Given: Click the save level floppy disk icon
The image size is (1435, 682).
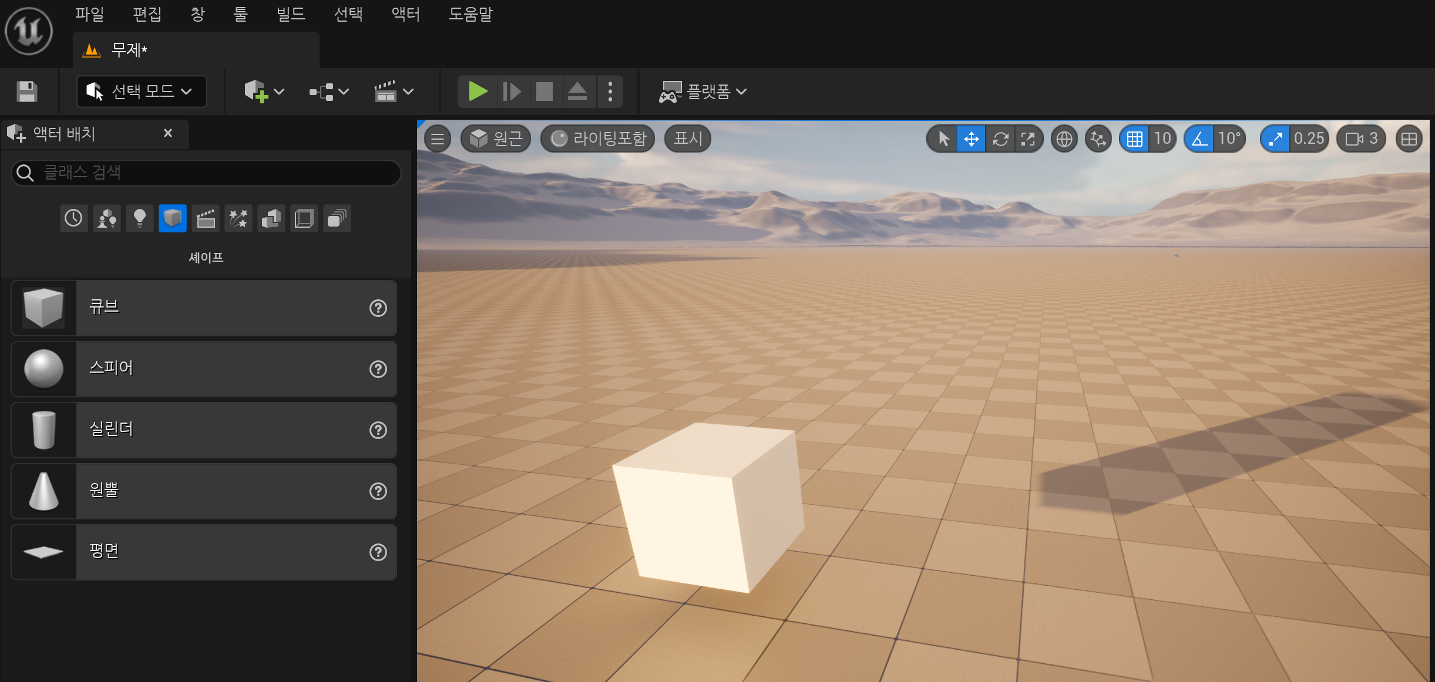Looking at the screenshot, I should pyautogui.click(x=26, y=92).
